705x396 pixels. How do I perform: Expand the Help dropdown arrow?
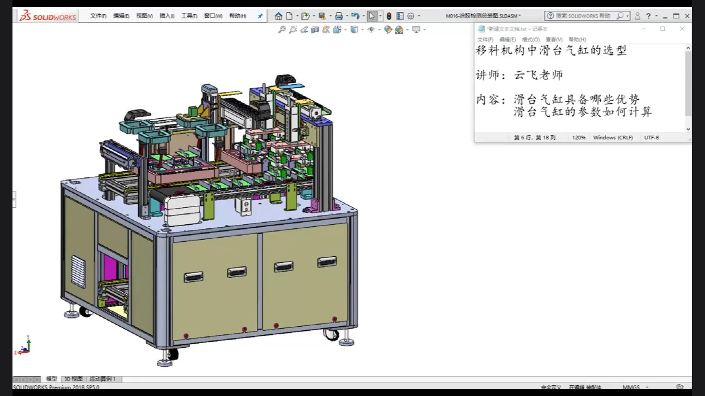[657, 16]
